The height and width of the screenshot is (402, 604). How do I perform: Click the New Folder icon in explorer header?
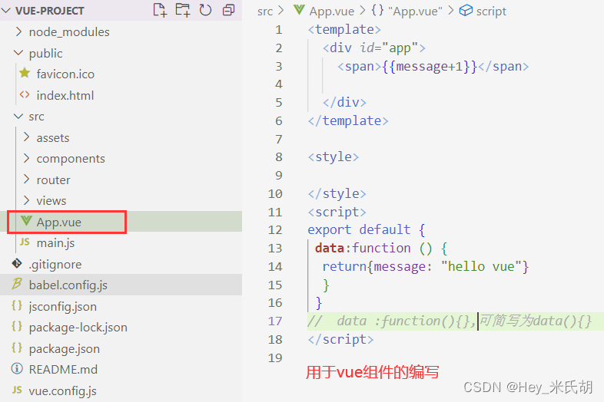click(x=183, y=11)
